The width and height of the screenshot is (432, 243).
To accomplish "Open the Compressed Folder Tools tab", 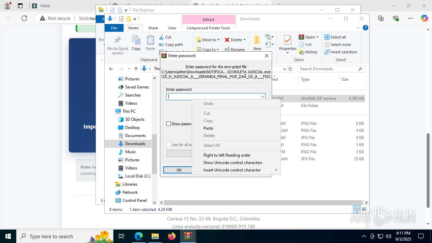I will [208, 28].
